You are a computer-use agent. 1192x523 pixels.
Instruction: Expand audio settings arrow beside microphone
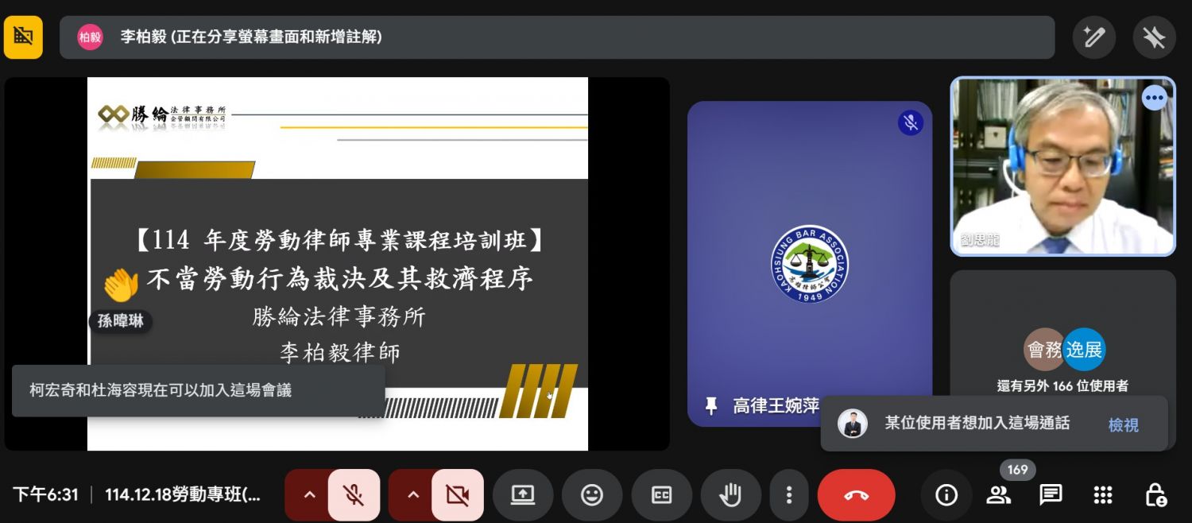click(310, 495)
